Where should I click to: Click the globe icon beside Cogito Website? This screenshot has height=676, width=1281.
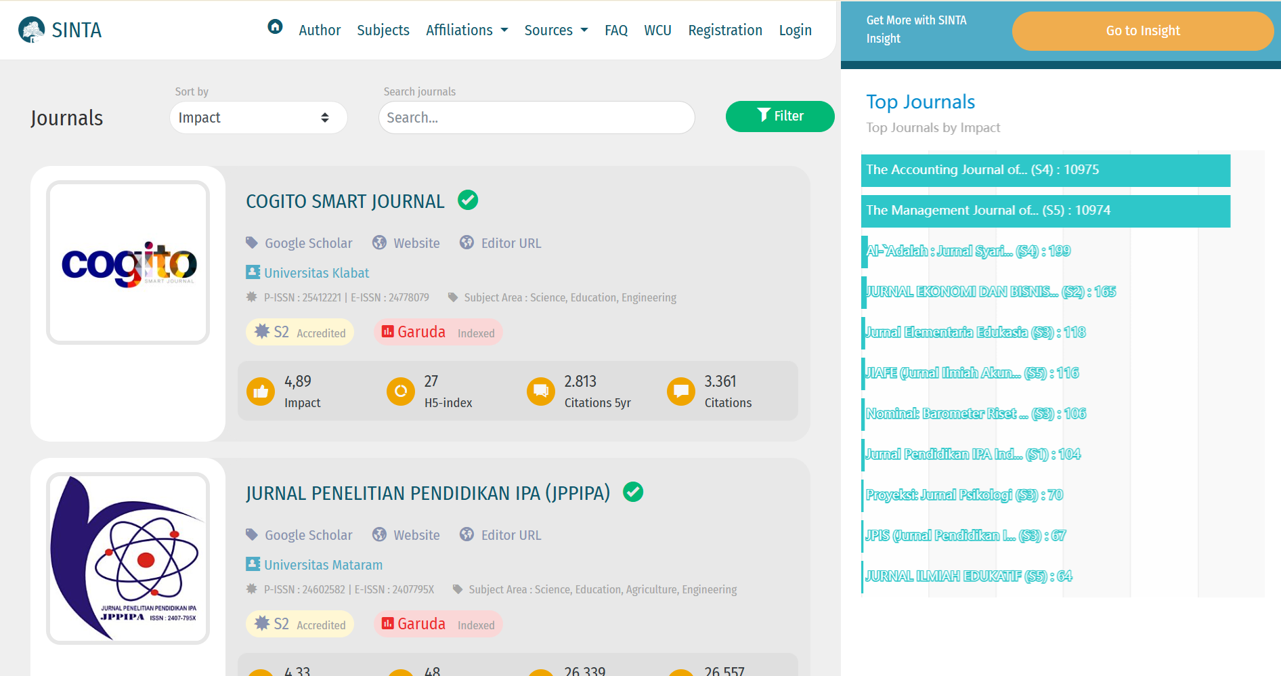coord(380,242)
